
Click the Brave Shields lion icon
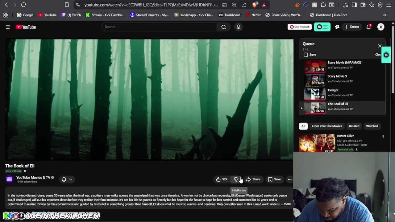coord(255,5)
